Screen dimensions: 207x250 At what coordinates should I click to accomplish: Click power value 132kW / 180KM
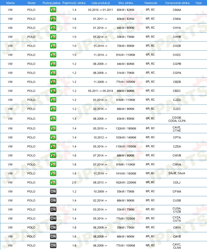[x=126, y=128]
